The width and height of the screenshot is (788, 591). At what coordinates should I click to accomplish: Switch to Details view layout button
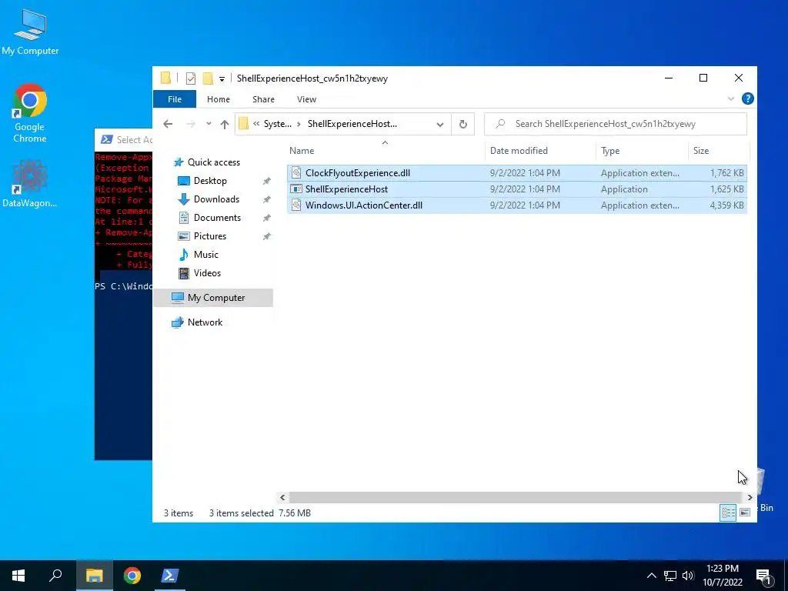coord(728,513)
